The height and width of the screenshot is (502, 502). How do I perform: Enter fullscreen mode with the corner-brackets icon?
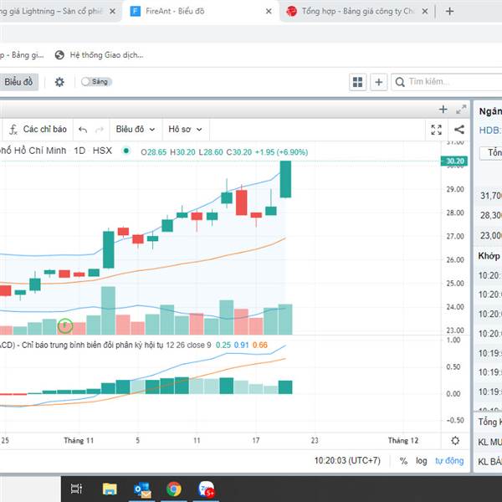(x=437, y=130)
